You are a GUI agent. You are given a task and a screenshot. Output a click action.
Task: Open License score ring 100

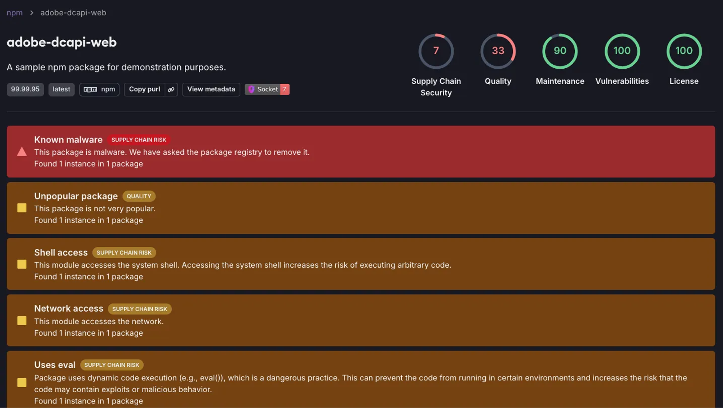[x=684, y=51]
